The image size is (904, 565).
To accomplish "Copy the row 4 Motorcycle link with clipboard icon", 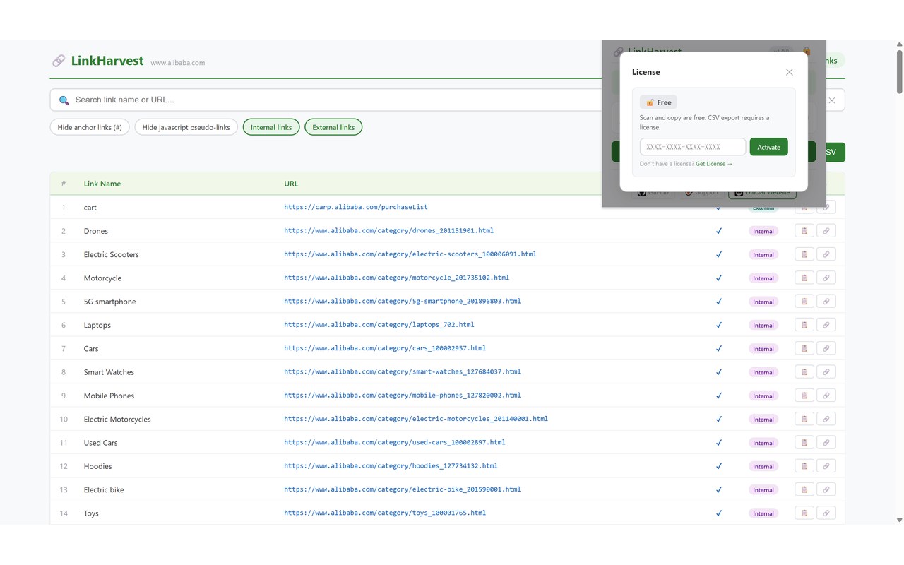I will (804, 278).
